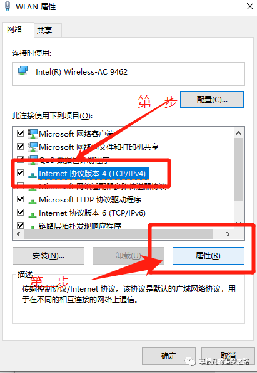Click the list scroll-up arrow

coord(238,133)
